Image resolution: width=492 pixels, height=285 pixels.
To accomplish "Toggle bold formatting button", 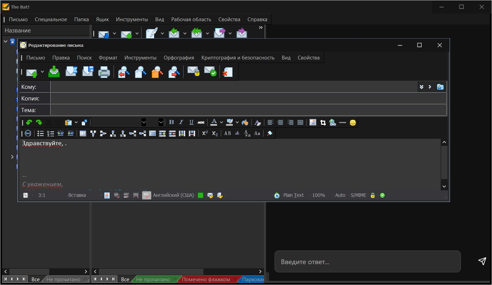I will (x=172, y=122).
